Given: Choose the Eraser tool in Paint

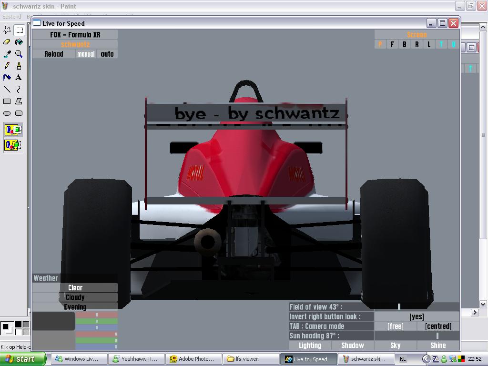Looking at the screenshot, I should (7, 42).
